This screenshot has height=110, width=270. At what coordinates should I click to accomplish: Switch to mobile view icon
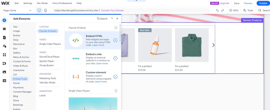[x=46, y=11]
